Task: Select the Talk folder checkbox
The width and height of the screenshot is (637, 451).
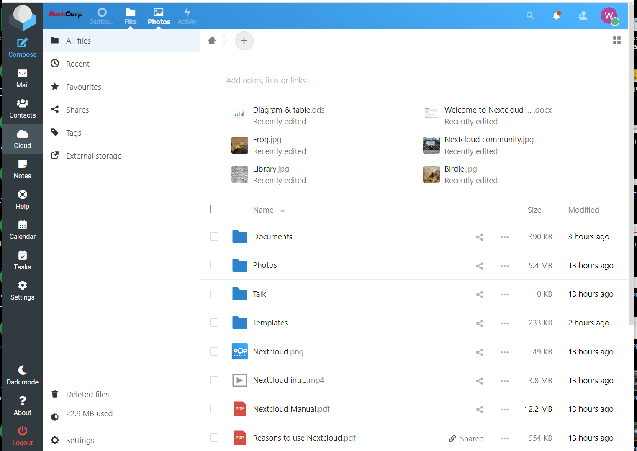Action: click(214, 294)
